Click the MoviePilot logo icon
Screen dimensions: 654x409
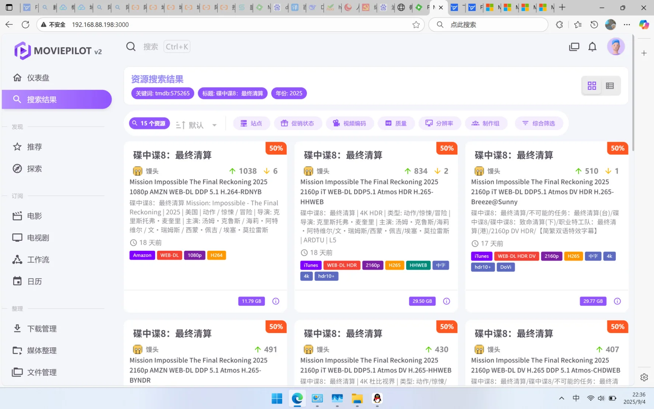[22, 51]
